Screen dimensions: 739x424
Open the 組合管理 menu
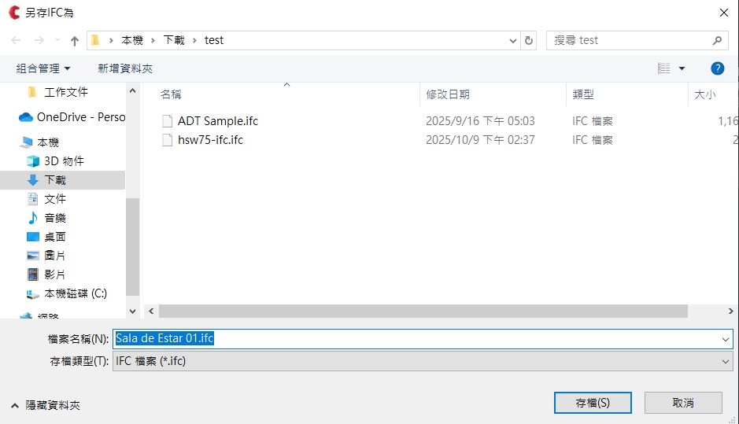point(43,68)
